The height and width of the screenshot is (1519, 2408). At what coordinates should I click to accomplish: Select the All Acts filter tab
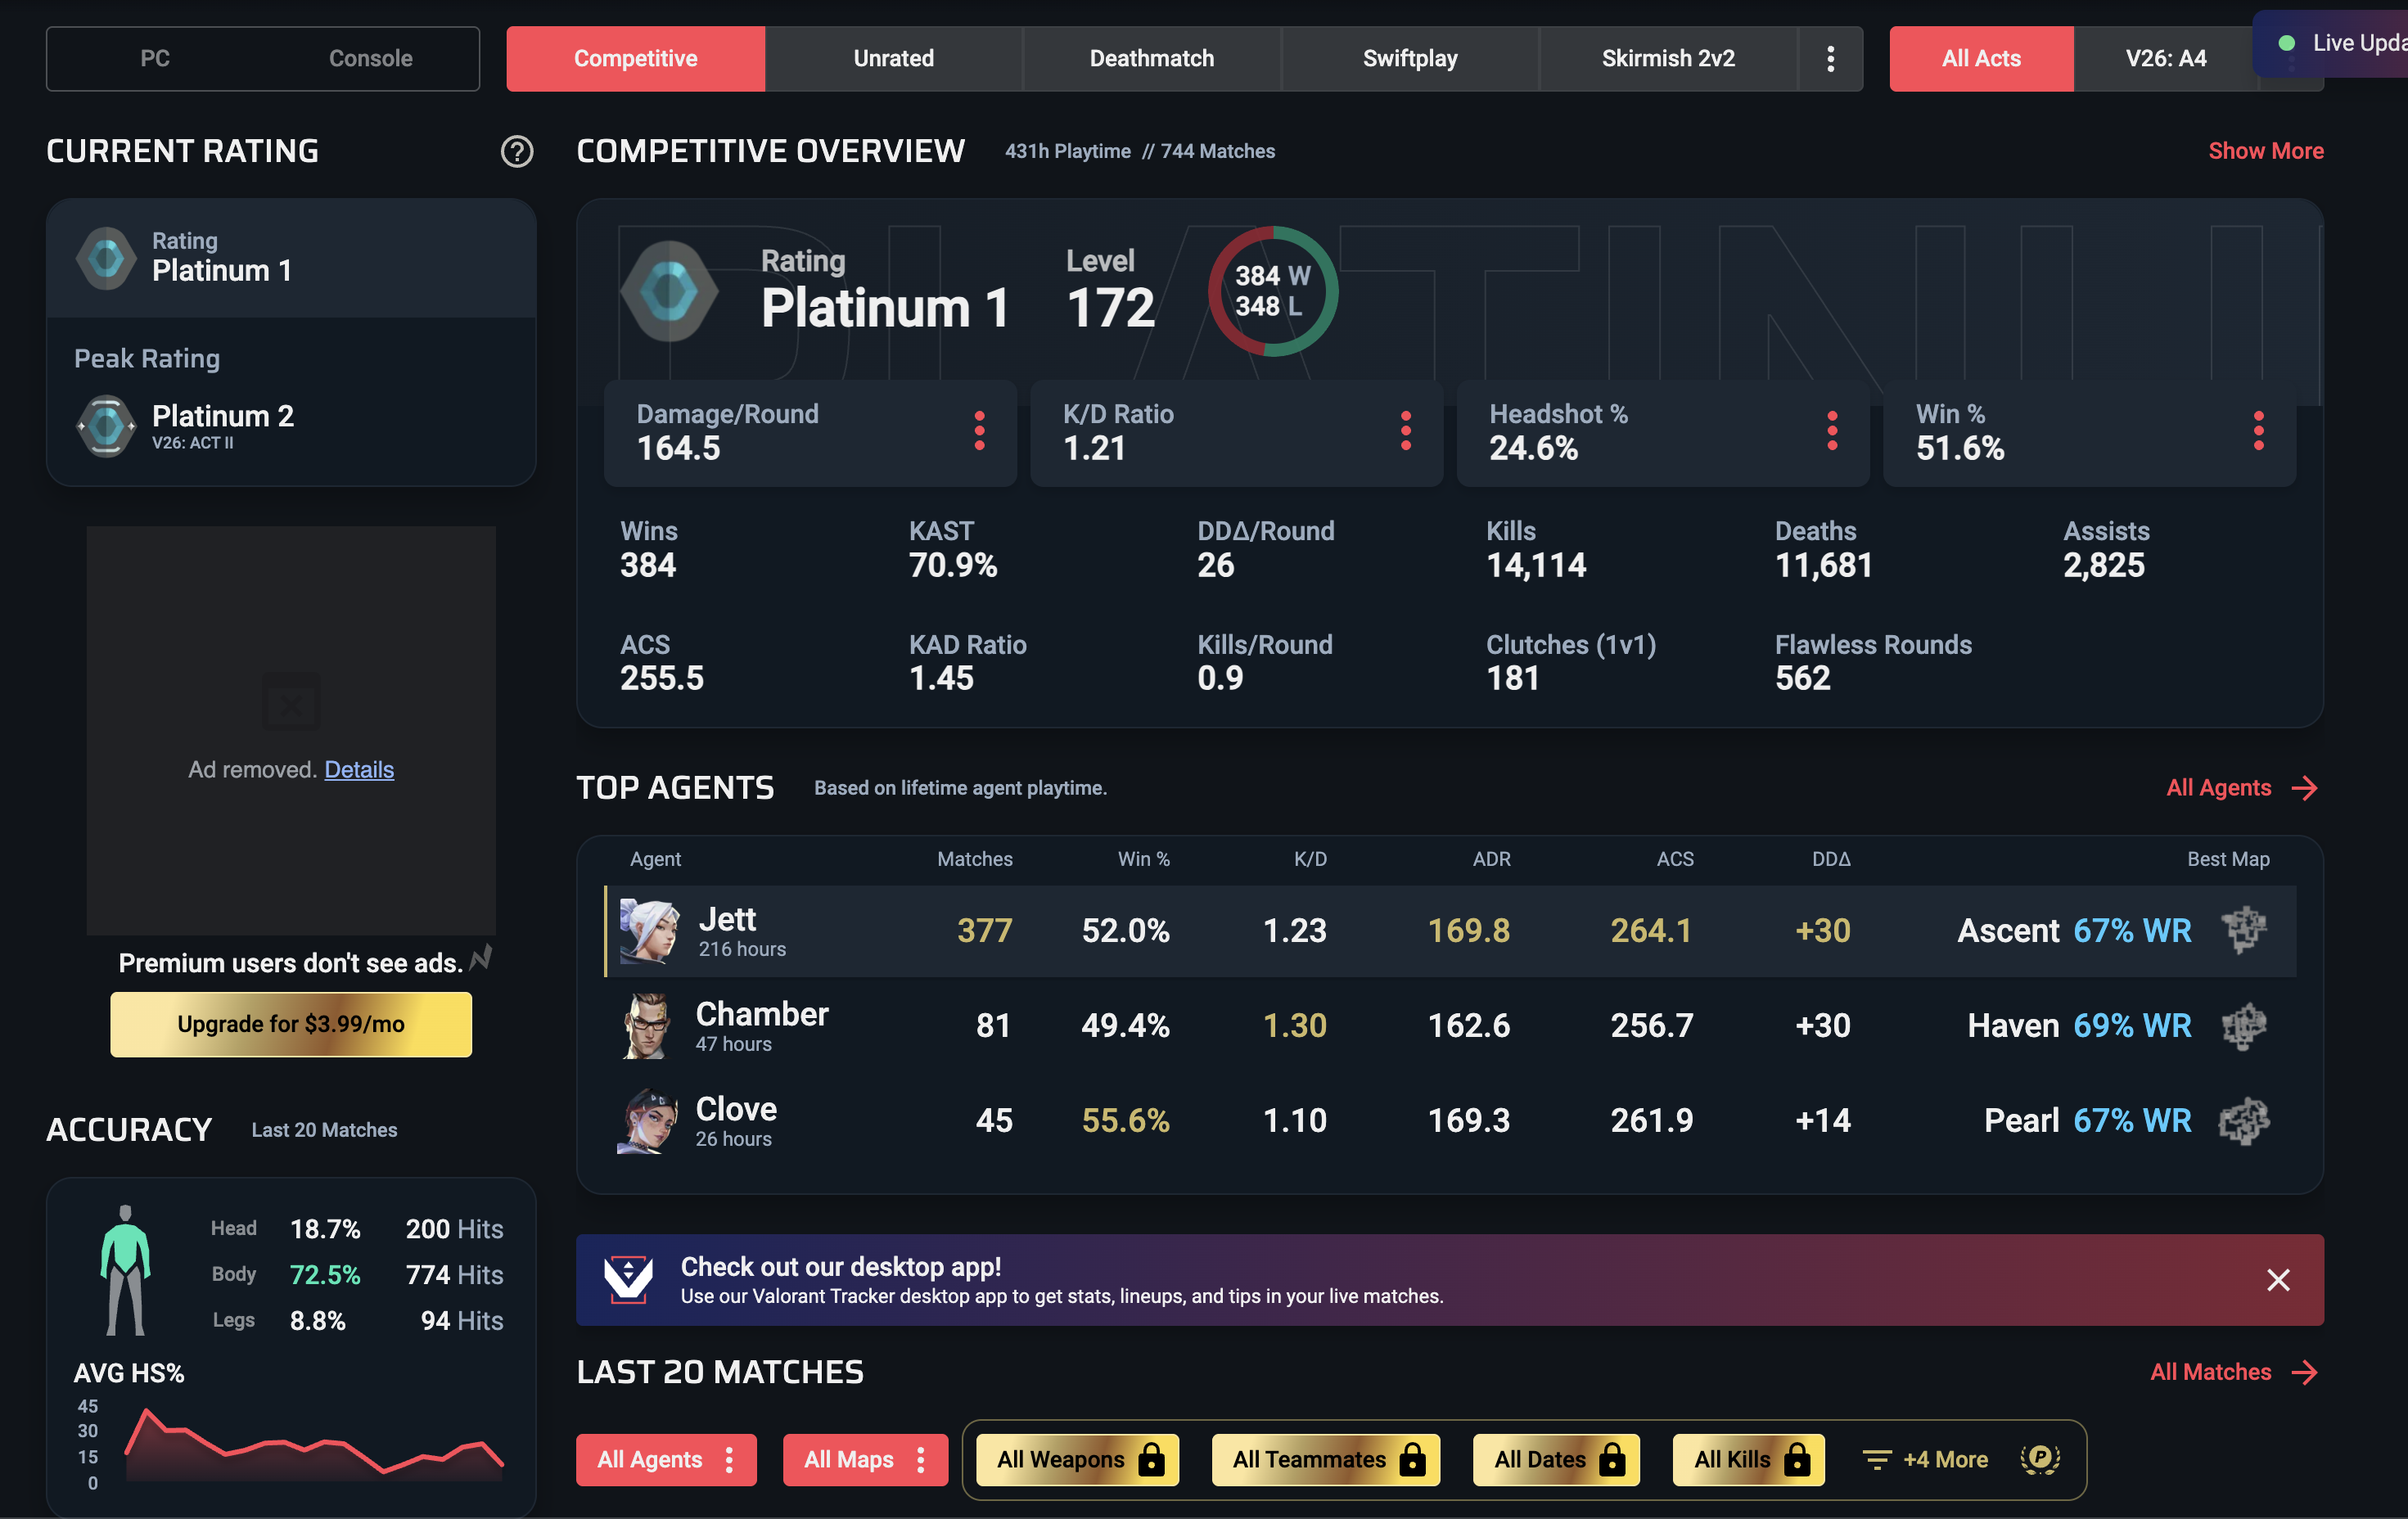(1981, 59)
